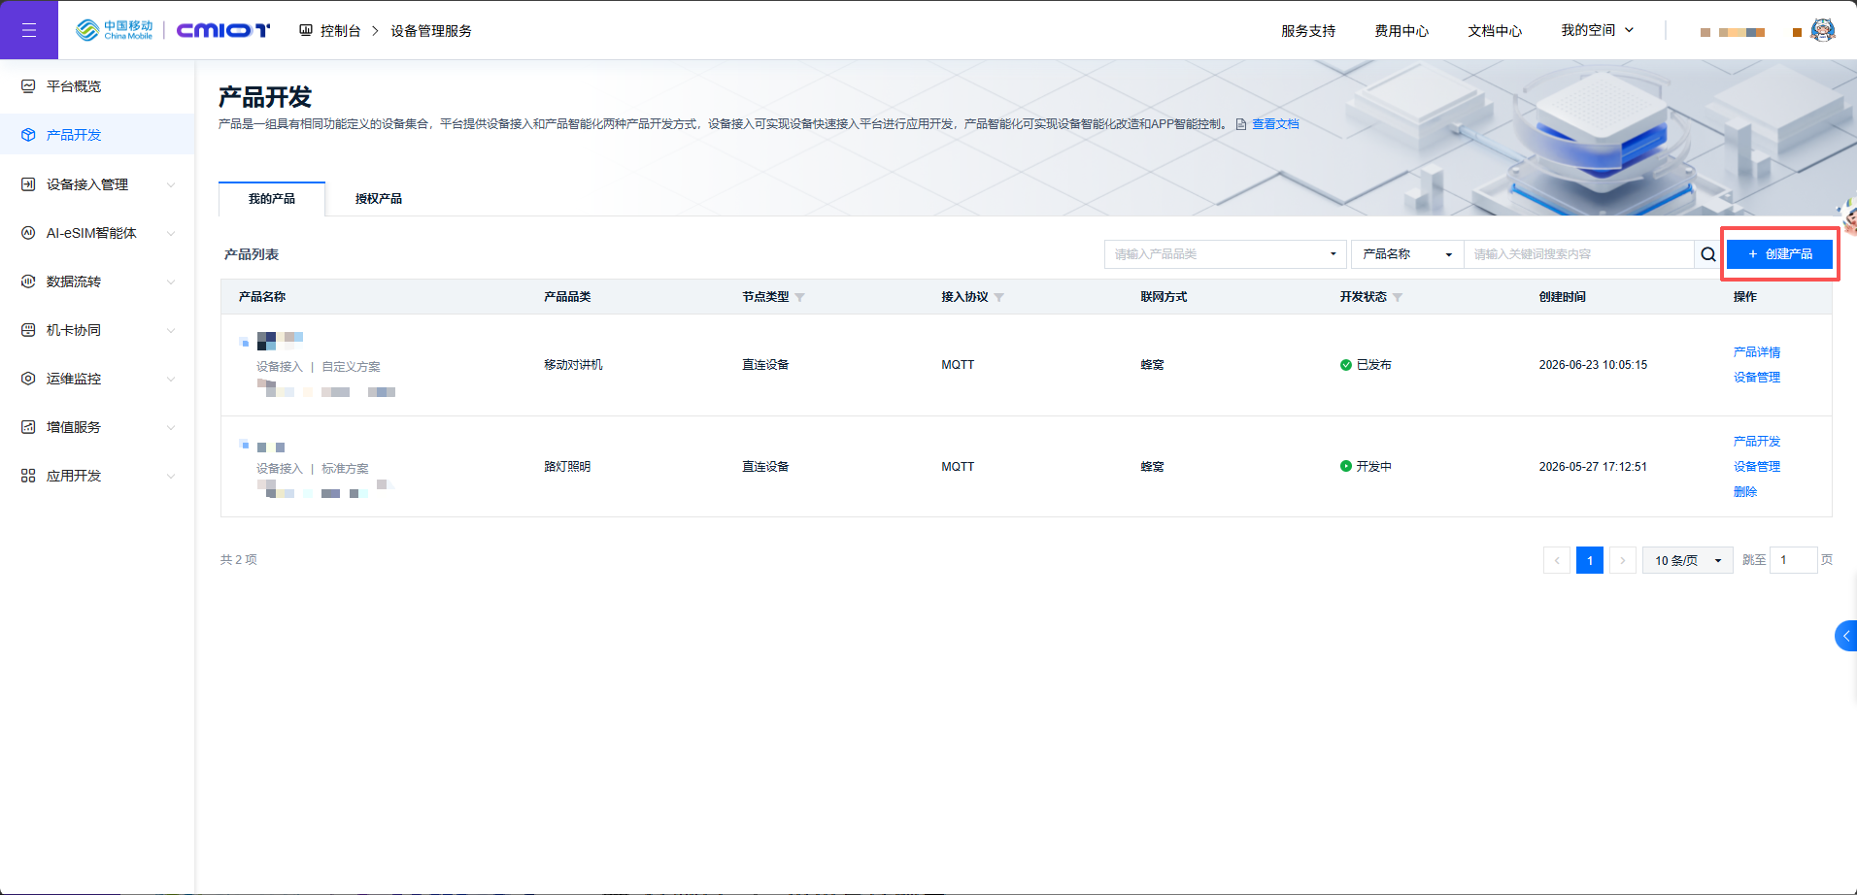1857x895 pixels.
Task: Expand 机卡协同 submenu chevron
Action: tap(171, 330)
